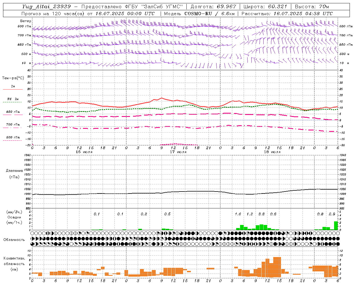This screenshot has height=283, width=354.
Task: Select the 0.8 precipitation amount value
Action: pos(320,214)
